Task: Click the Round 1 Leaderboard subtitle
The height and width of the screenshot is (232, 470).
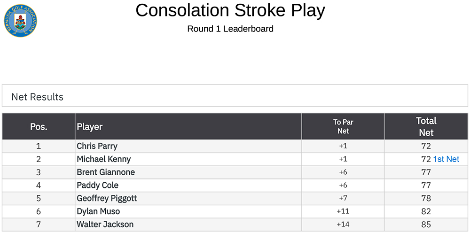Action: tap(230, 29)
